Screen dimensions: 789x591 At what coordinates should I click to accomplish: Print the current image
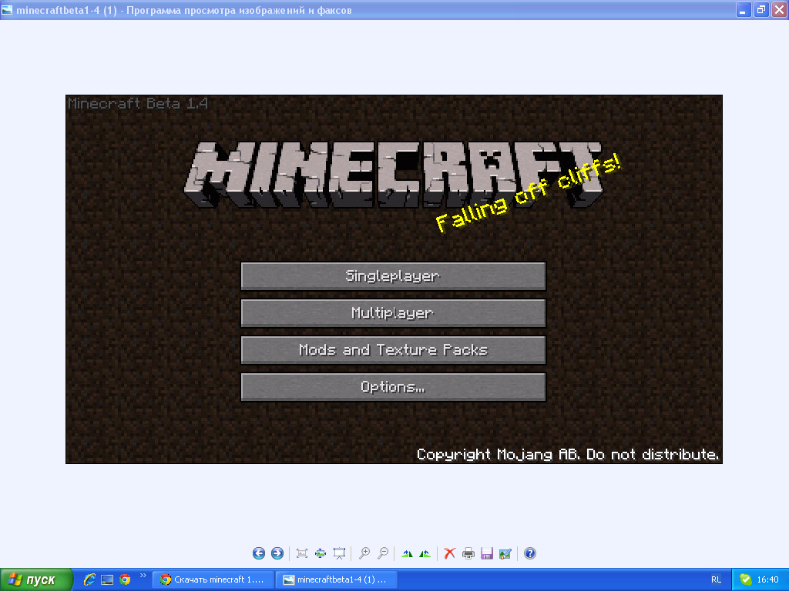coord(468,553)
